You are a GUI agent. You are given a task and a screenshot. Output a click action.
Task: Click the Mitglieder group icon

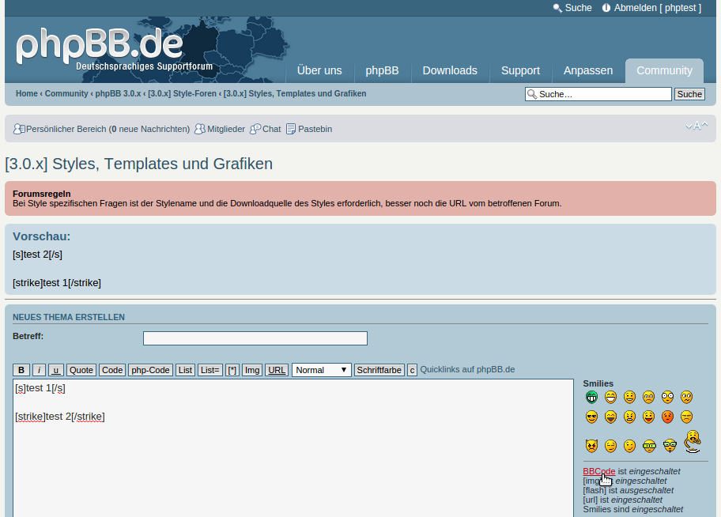tap(199, 129)
